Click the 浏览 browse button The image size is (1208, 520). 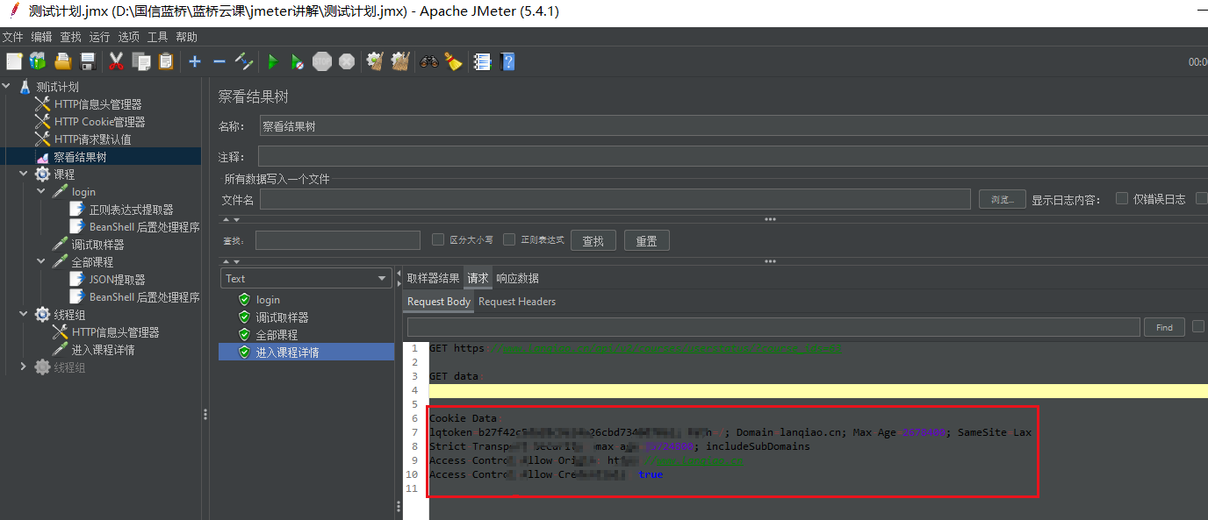pos(1002,200)
